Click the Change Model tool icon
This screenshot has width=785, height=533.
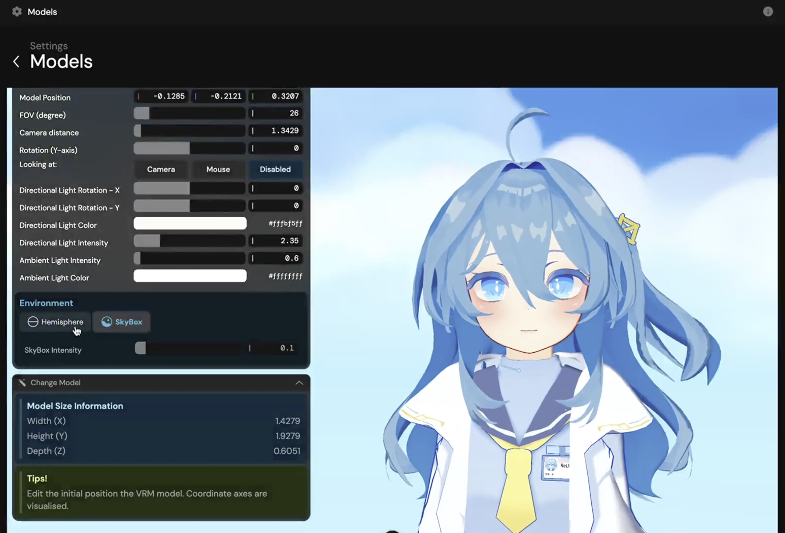(x=22, y=383)
